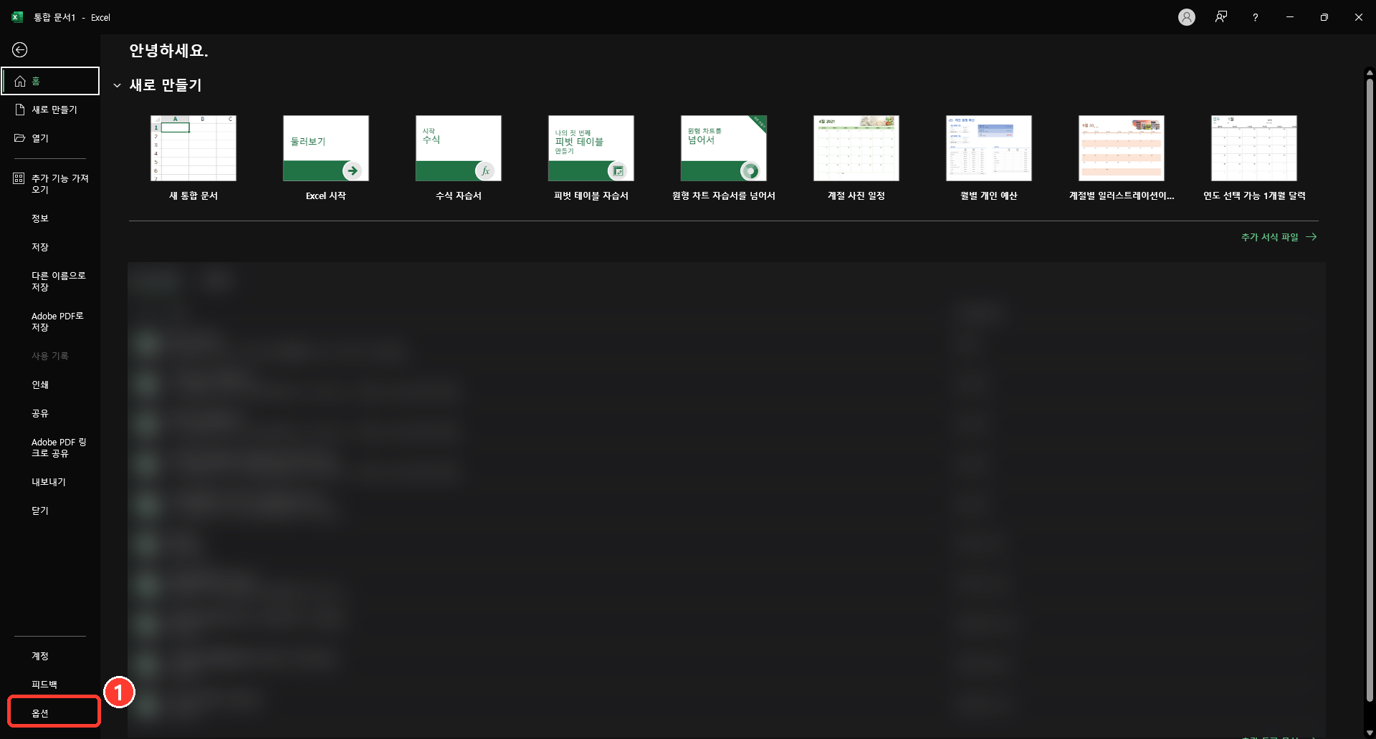Open the 열기 sidebar item
The image size is (1376, 739).
click(x=50, y=138)
